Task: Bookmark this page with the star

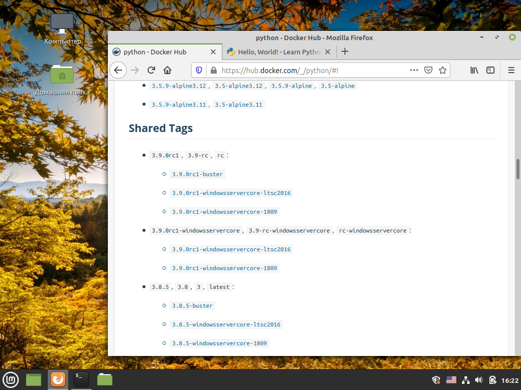Action: (442, 70)
